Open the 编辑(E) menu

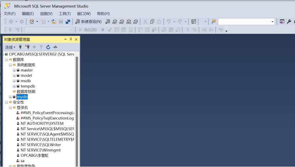coord(28,14)
